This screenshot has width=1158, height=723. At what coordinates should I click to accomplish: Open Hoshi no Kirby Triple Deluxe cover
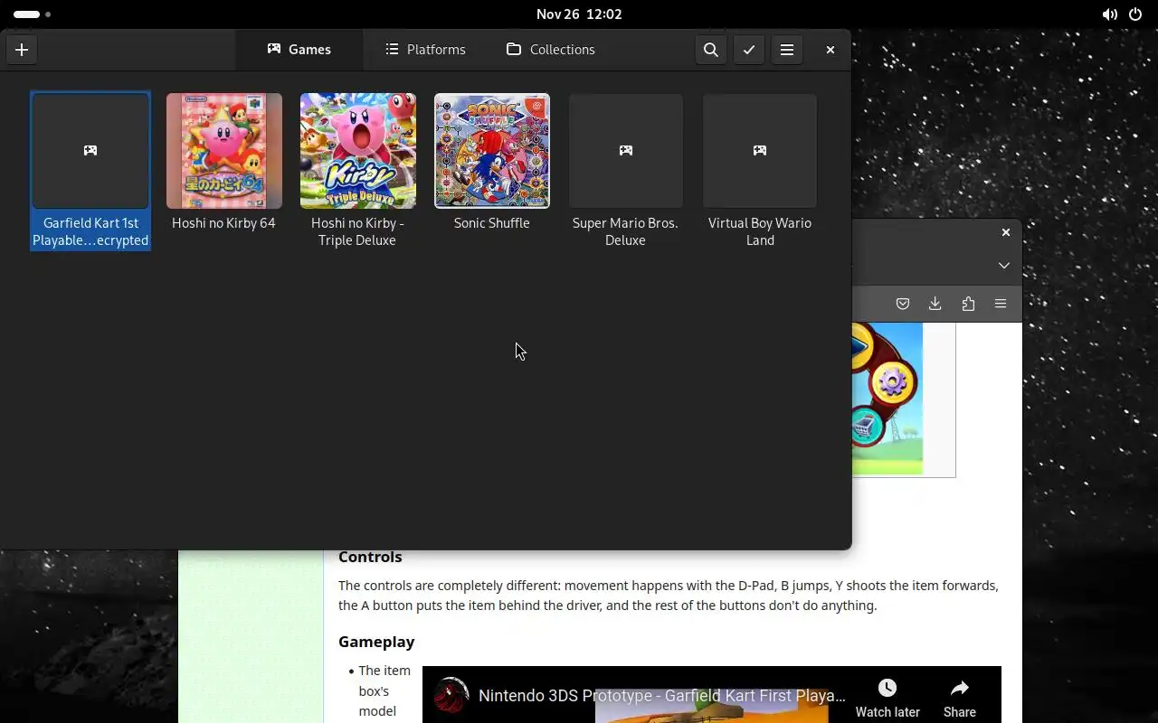358,151
